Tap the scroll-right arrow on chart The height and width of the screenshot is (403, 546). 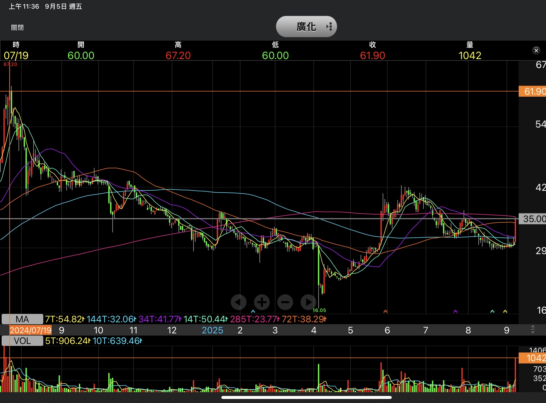click(308, 302)
